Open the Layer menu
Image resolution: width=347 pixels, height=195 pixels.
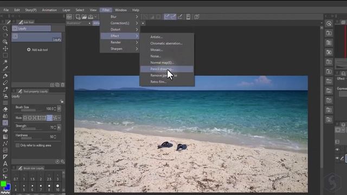click(x=66, y=10)
